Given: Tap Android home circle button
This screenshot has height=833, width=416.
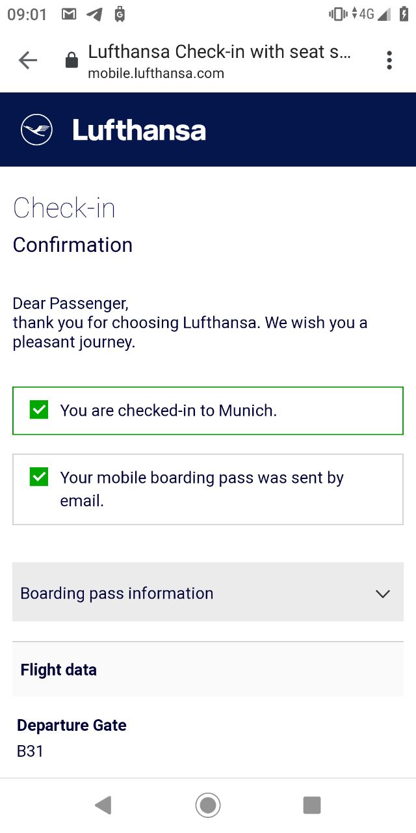Looking at the screenshot, I should pos(208,806).
